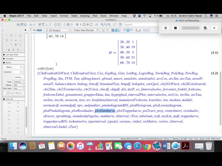Screen dimensions: 222x166
Task: Collapse the Matrix palette
Action: pyautogui.click(x=14, y=63)
